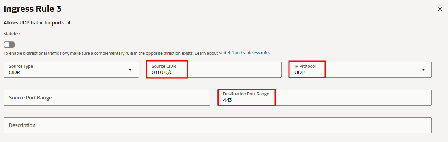Viewport: 448px width, 142px height.
Task: Click the Stateless label text
Action: tap(12, 34)
